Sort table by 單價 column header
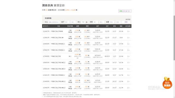Screen dimensions: 175x98 (x=87, y=26)
